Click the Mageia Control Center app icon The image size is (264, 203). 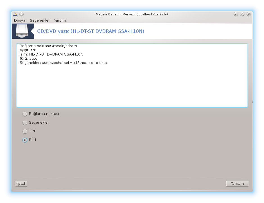click(15, 15)
